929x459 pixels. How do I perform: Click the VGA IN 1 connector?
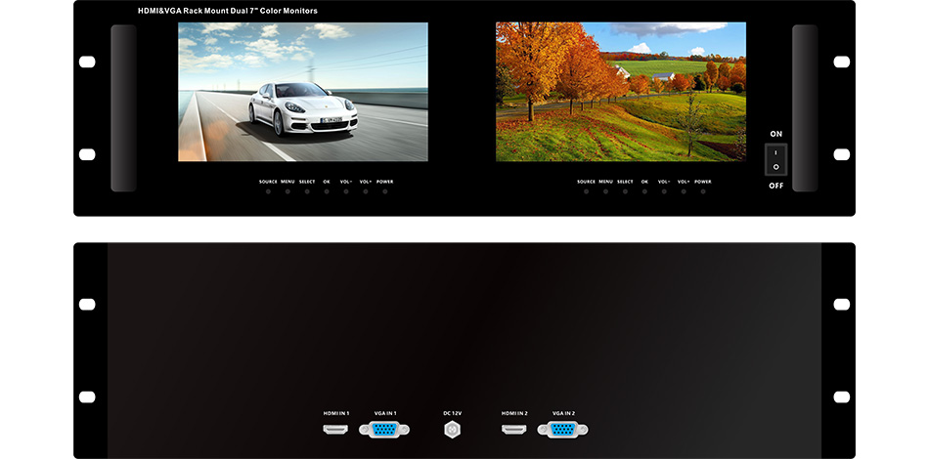tap(383, 429)
